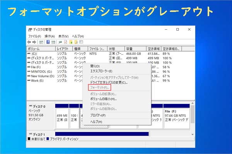Screen dimensions: 232x154
Task: Select the 499 MB partition block on Disk 0
Action: click(x=62, y=116)
